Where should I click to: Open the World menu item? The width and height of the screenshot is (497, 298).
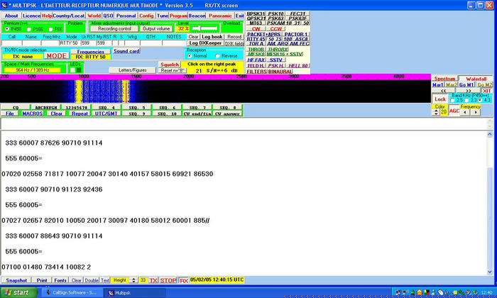(x=94, y=16)
